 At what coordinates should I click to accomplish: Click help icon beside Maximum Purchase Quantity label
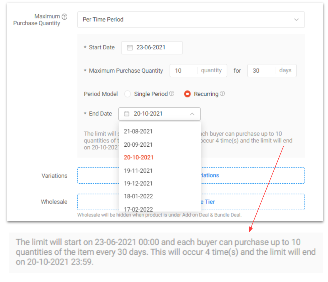point(64,16)
